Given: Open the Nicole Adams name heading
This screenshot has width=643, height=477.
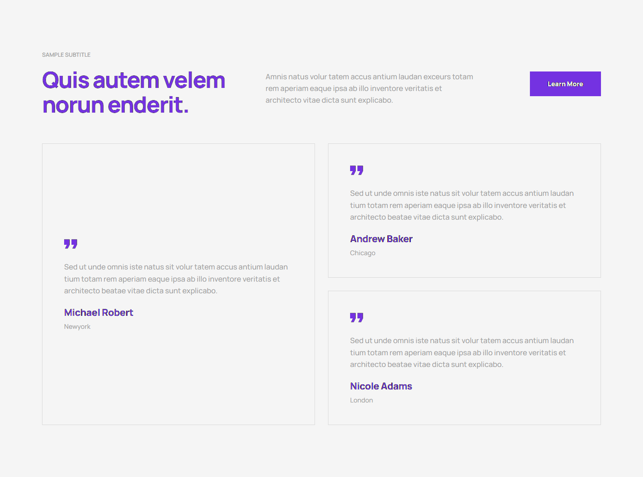Looking at the screenshot, I should pyautogui.click(x=381, y=386).
